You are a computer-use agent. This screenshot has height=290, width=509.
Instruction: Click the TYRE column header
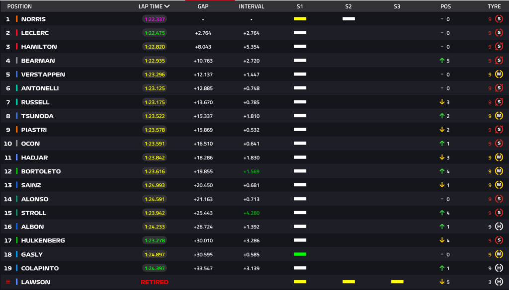(x=494, y=6)
